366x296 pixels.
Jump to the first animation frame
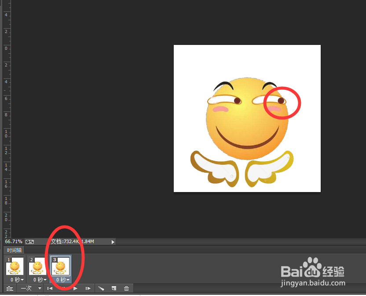click(50, 289)
